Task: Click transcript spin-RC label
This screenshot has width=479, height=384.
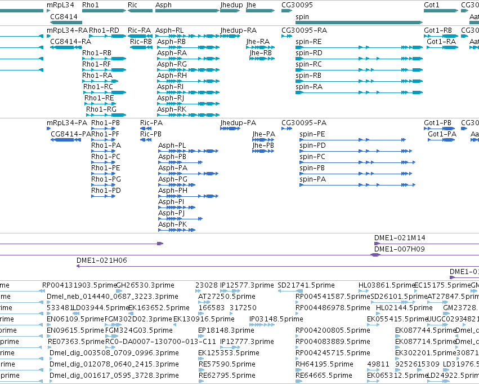Action: [308, 64]
